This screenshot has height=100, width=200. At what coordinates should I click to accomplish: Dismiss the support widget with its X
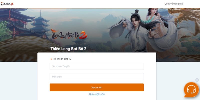click(197, 80)
